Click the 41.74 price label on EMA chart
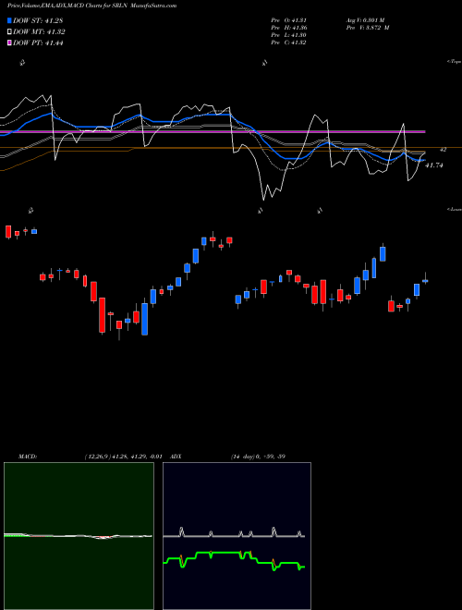Viewport: 462px width, 610px height. pos(434,165)
